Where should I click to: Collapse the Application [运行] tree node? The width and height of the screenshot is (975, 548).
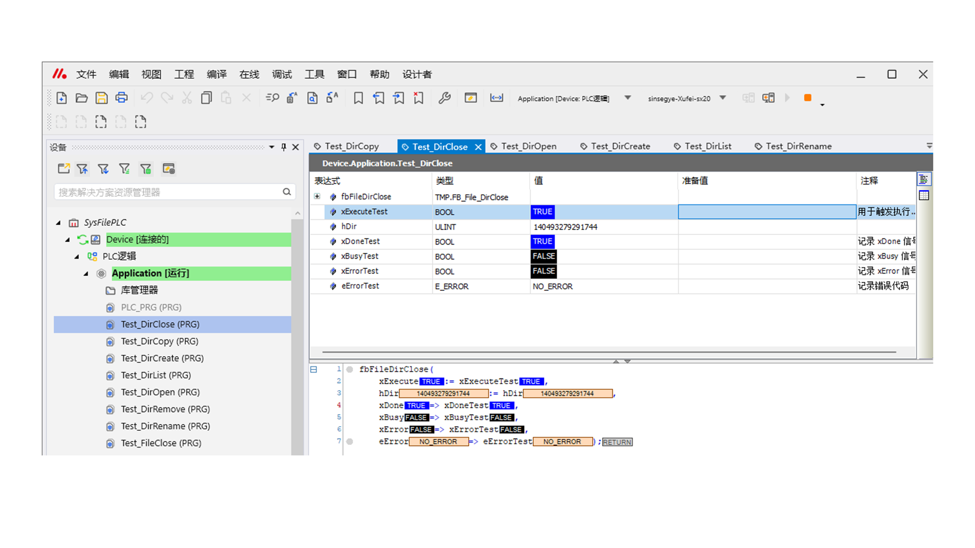pos(86,273)
